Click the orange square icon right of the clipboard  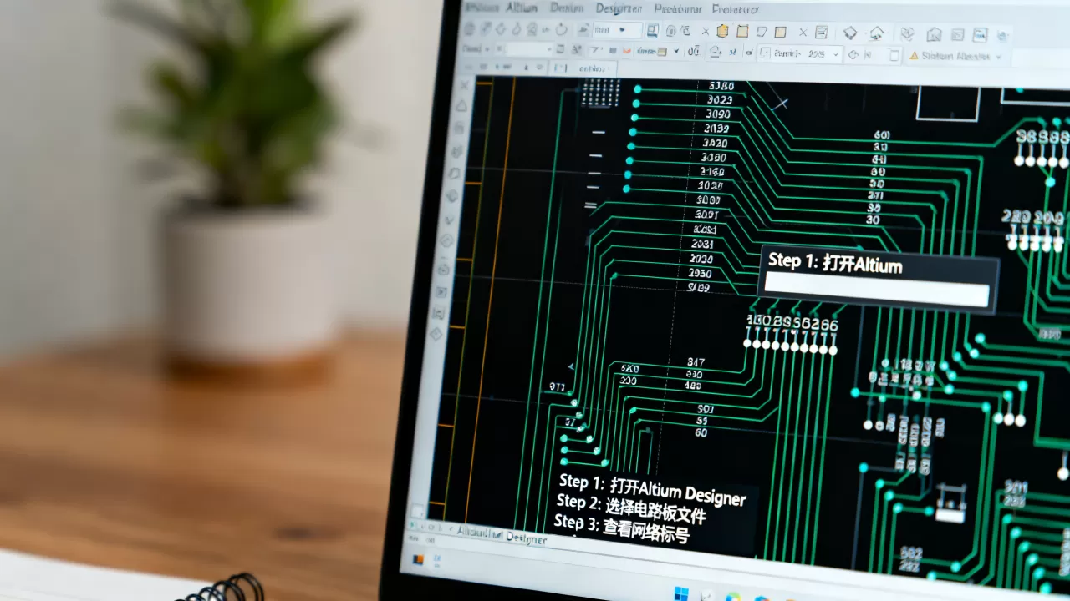pos(742,32)
